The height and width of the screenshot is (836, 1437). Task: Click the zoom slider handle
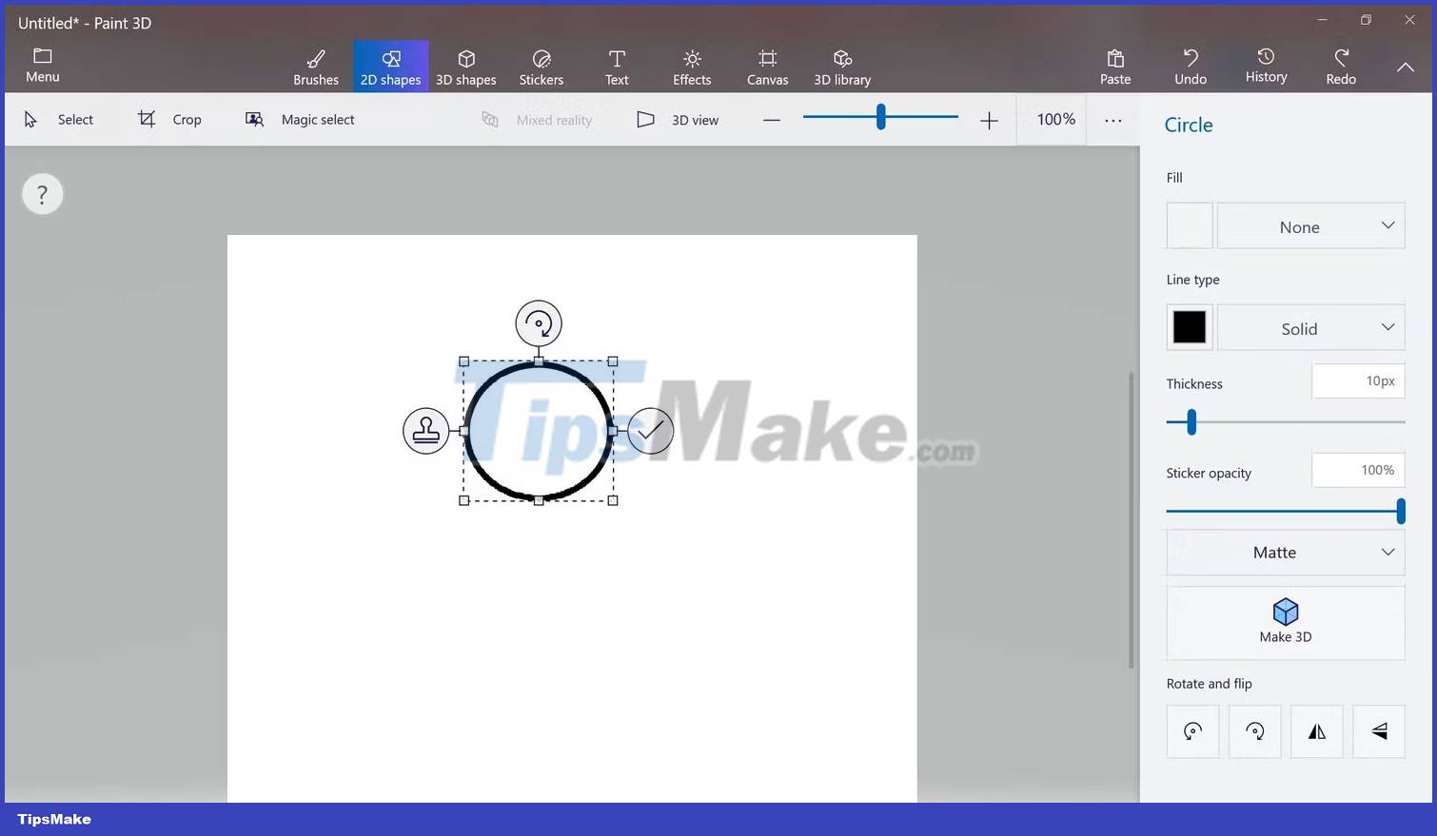881,117
